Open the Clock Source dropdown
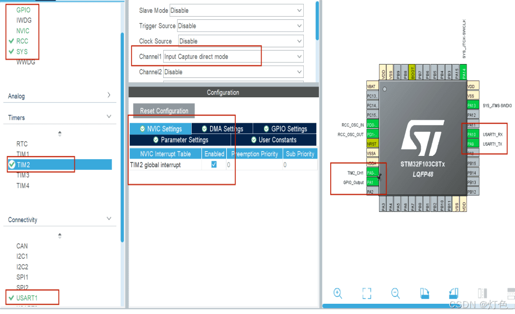The width and height of the screenshot is (515, 314). point(241,41)
